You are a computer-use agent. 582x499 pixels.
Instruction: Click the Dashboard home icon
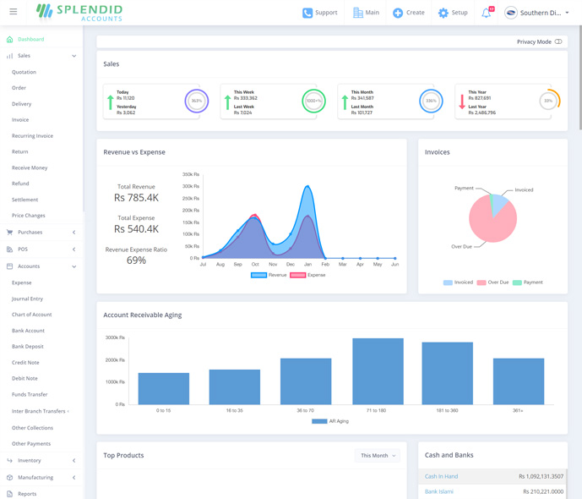point(10,40)
